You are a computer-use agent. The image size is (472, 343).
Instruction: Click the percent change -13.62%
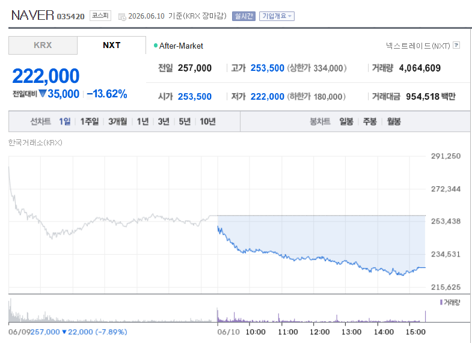click(107, 94)
